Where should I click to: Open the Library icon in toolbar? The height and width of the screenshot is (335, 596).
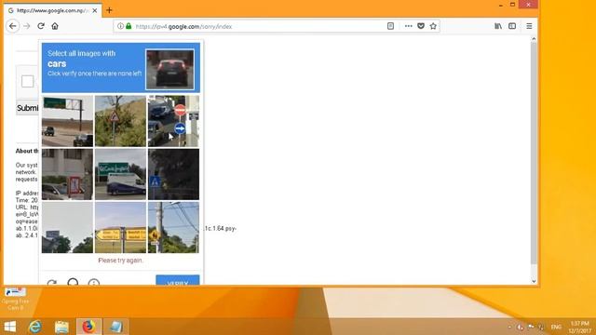click(x=498, y=26)
